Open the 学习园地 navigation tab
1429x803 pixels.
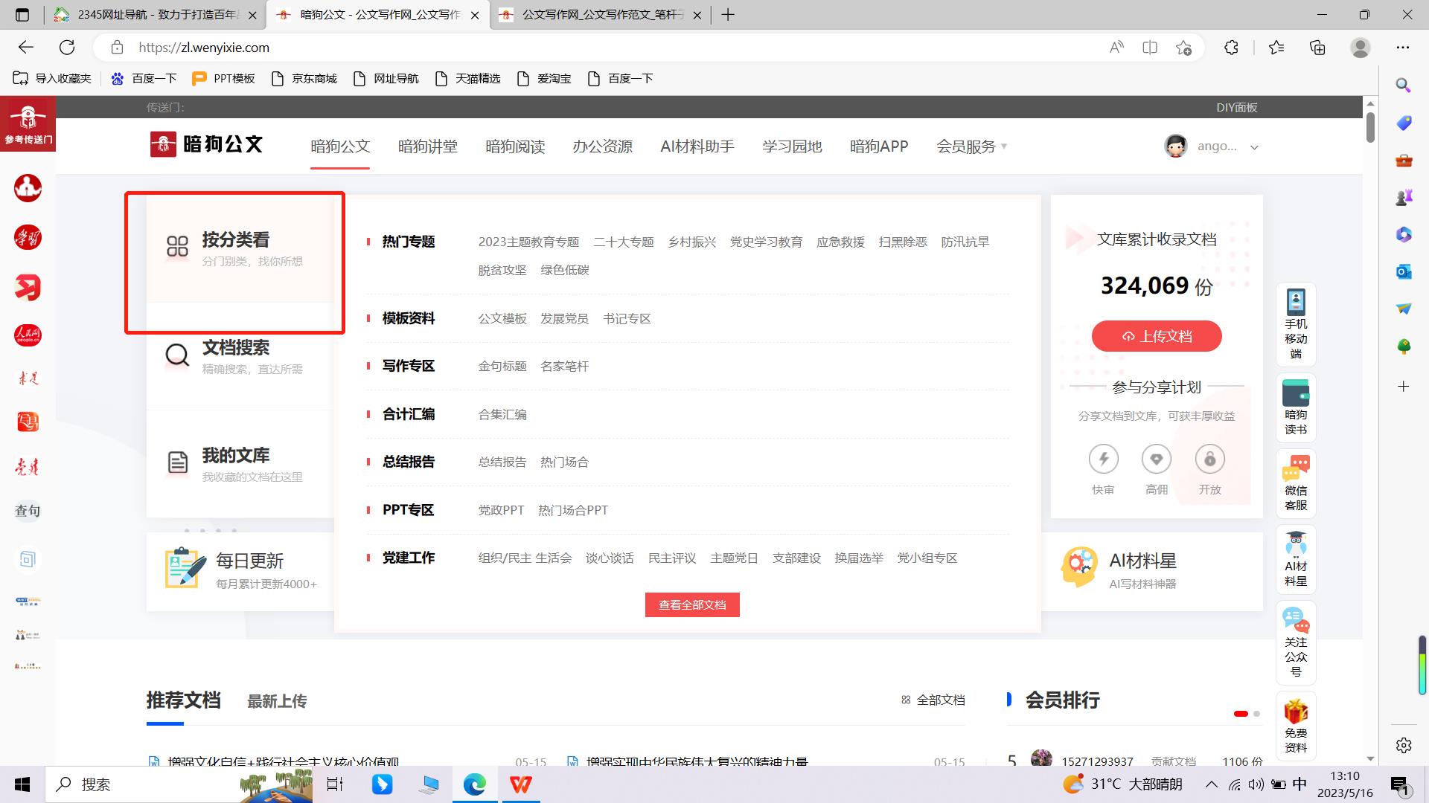pyautogui.click(x=792, y=146)
